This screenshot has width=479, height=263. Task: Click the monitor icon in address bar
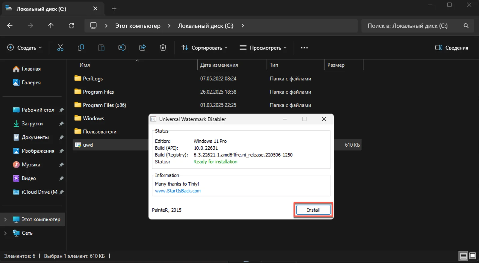(x=93, y=26)
